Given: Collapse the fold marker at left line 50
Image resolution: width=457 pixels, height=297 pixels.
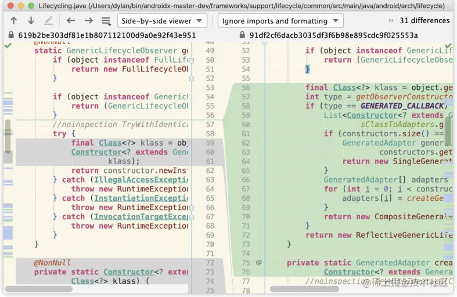Looking at the screenshot, I should (192, 60).
